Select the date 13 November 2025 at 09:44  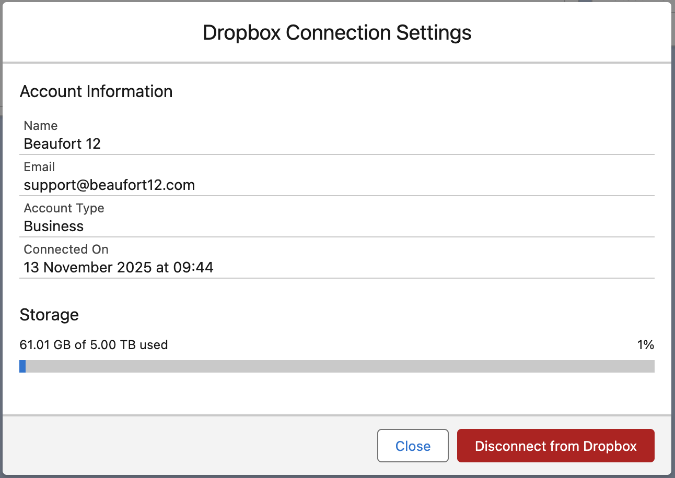click(x=119, y=267)
